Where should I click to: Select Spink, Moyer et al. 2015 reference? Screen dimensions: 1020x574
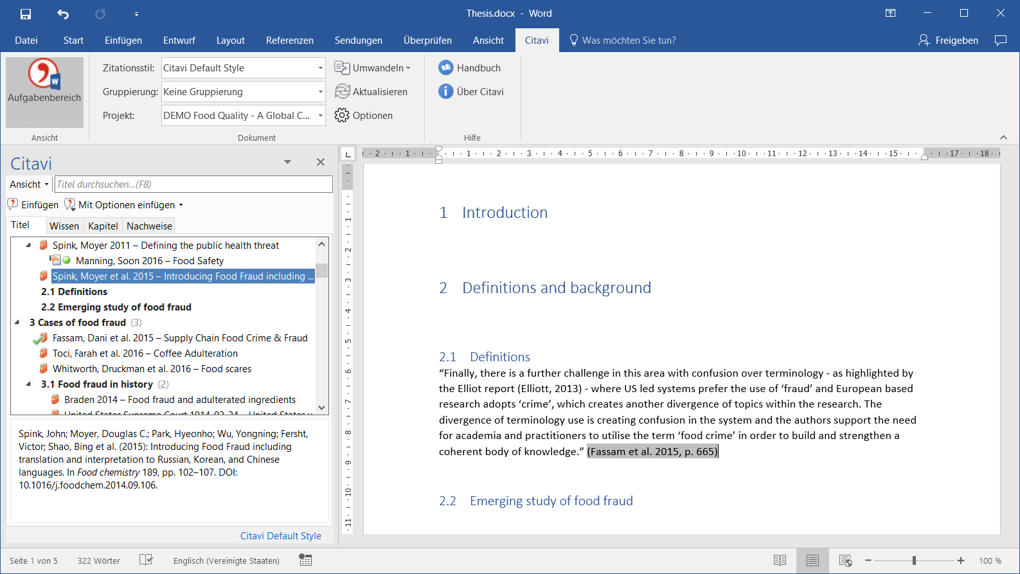[x=183, y=276]
